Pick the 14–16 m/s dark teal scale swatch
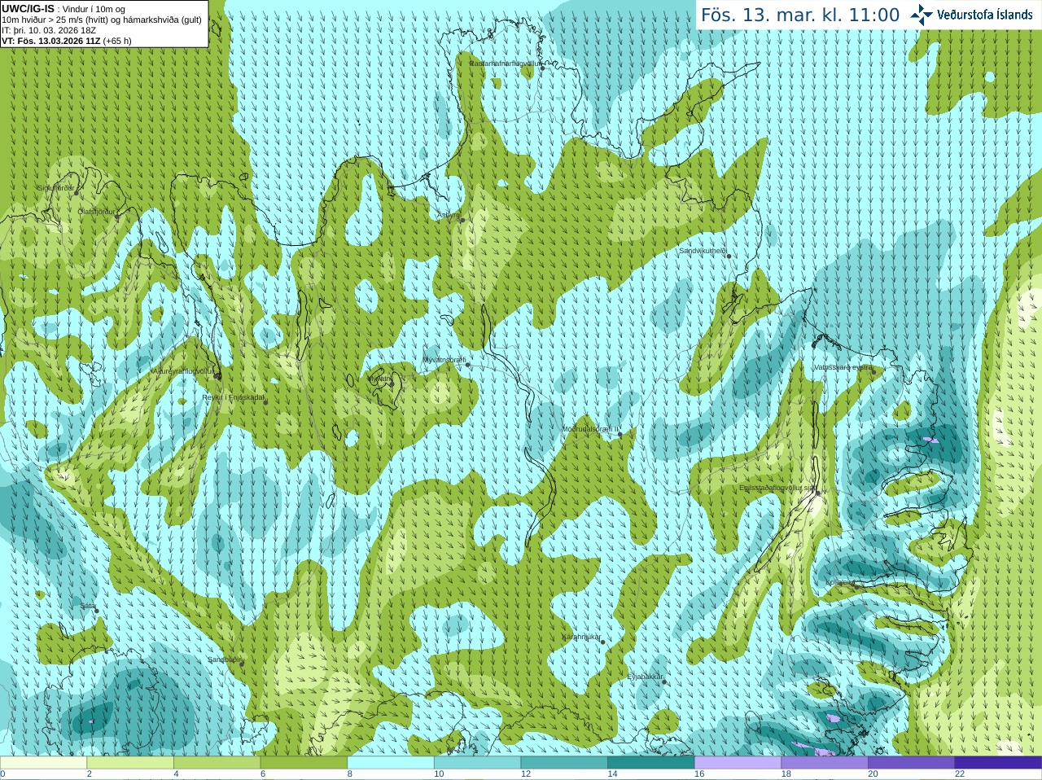Screen dimensions: 1042x780 651,763
